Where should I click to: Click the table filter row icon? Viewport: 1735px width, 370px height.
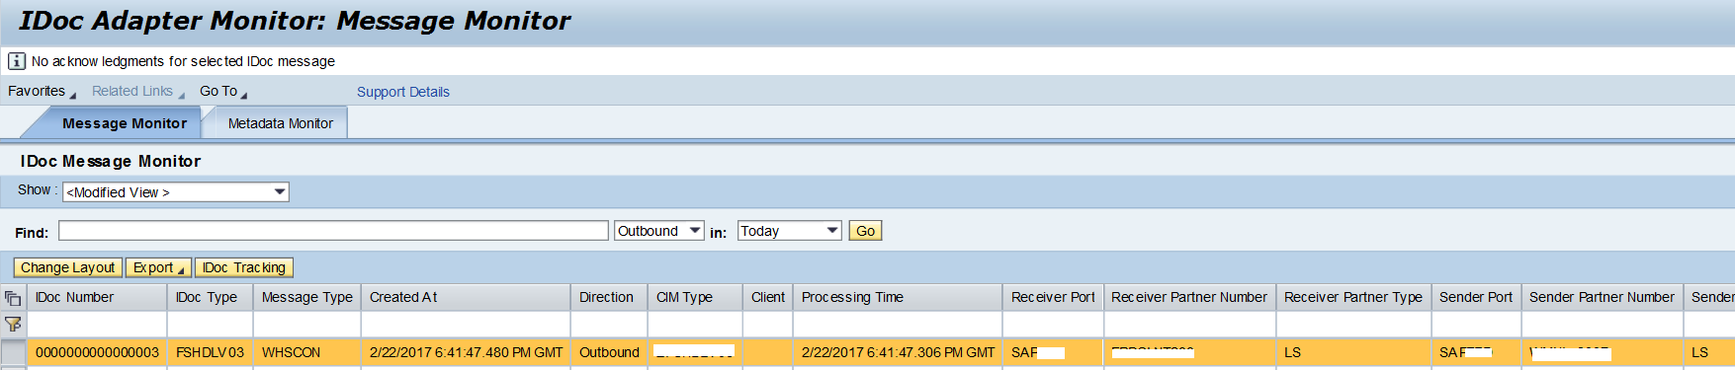click(x=13, y=324)
